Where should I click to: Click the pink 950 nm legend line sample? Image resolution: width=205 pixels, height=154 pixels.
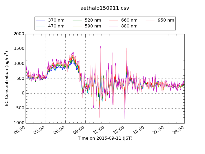click(x=150, y=20)
